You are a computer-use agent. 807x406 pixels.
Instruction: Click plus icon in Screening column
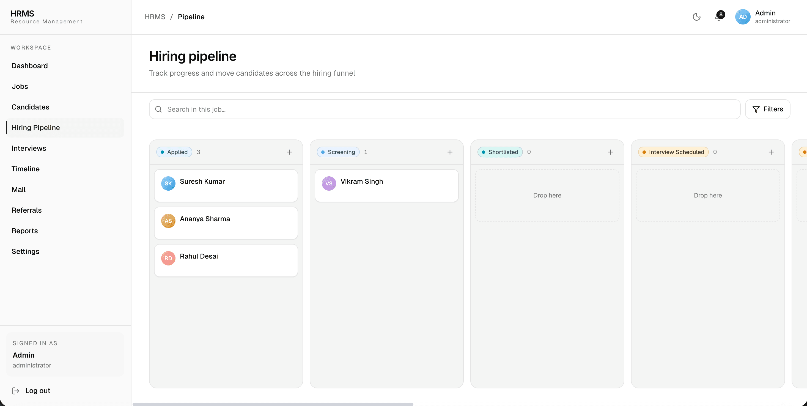point(450,152)
